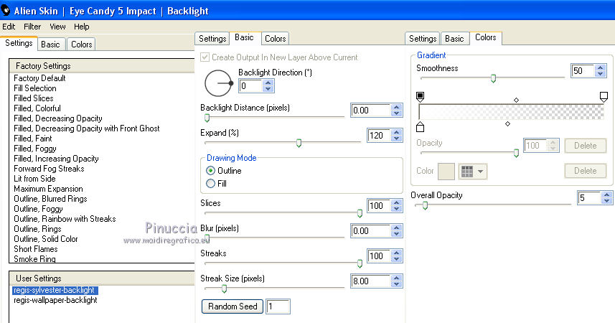Click the gradient preview bar
Viewport: 615px width, 323px height.
tap(512, 112)
